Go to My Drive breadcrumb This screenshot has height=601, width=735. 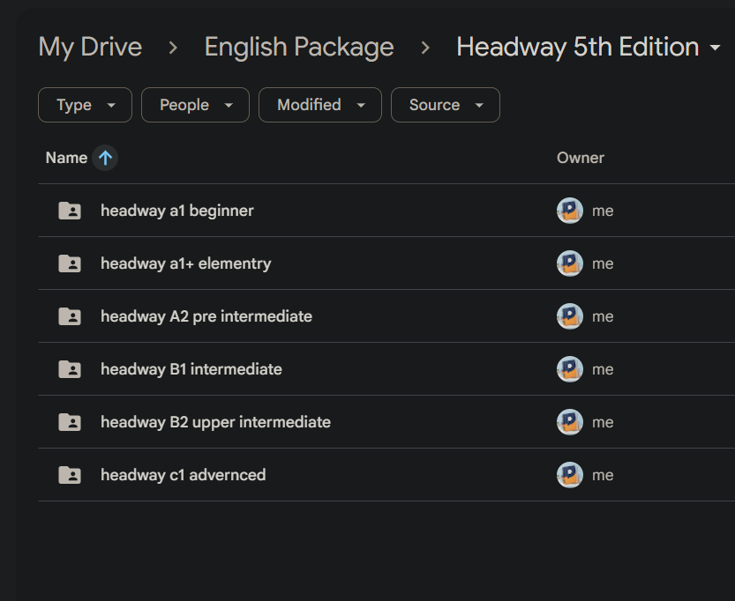tap(90, 48)
